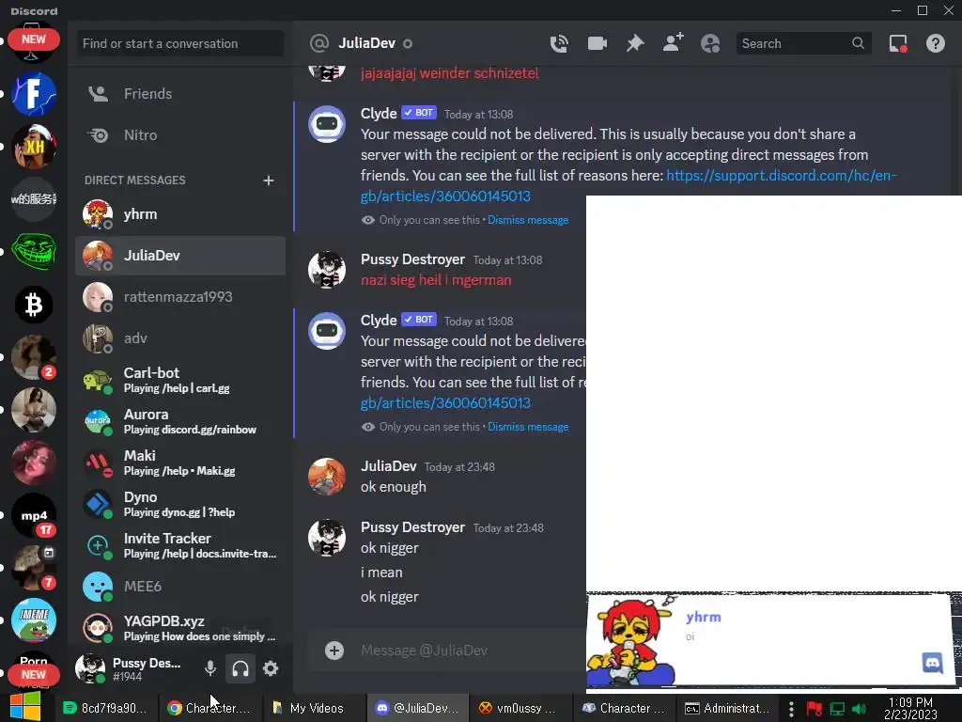Click the network monitor tray icon

(x=837, y=709)
